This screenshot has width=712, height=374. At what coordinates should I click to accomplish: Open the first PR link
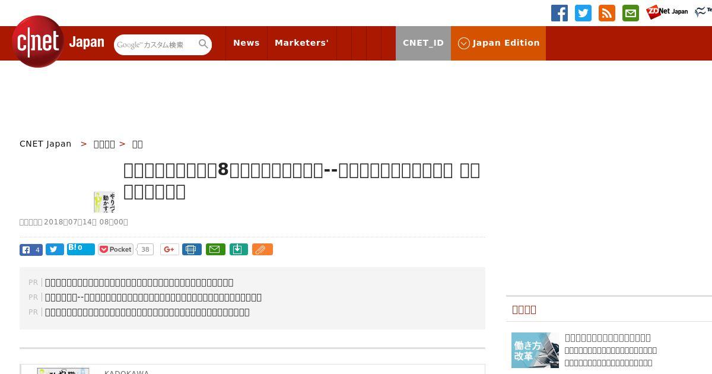[x=139, y=283]
